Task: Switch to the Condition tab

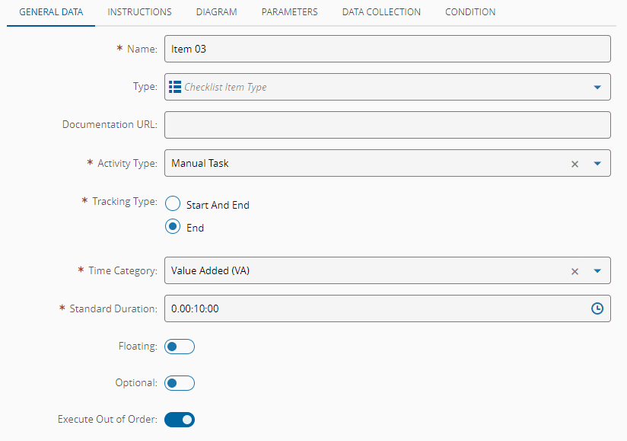Action: [470, 12]
